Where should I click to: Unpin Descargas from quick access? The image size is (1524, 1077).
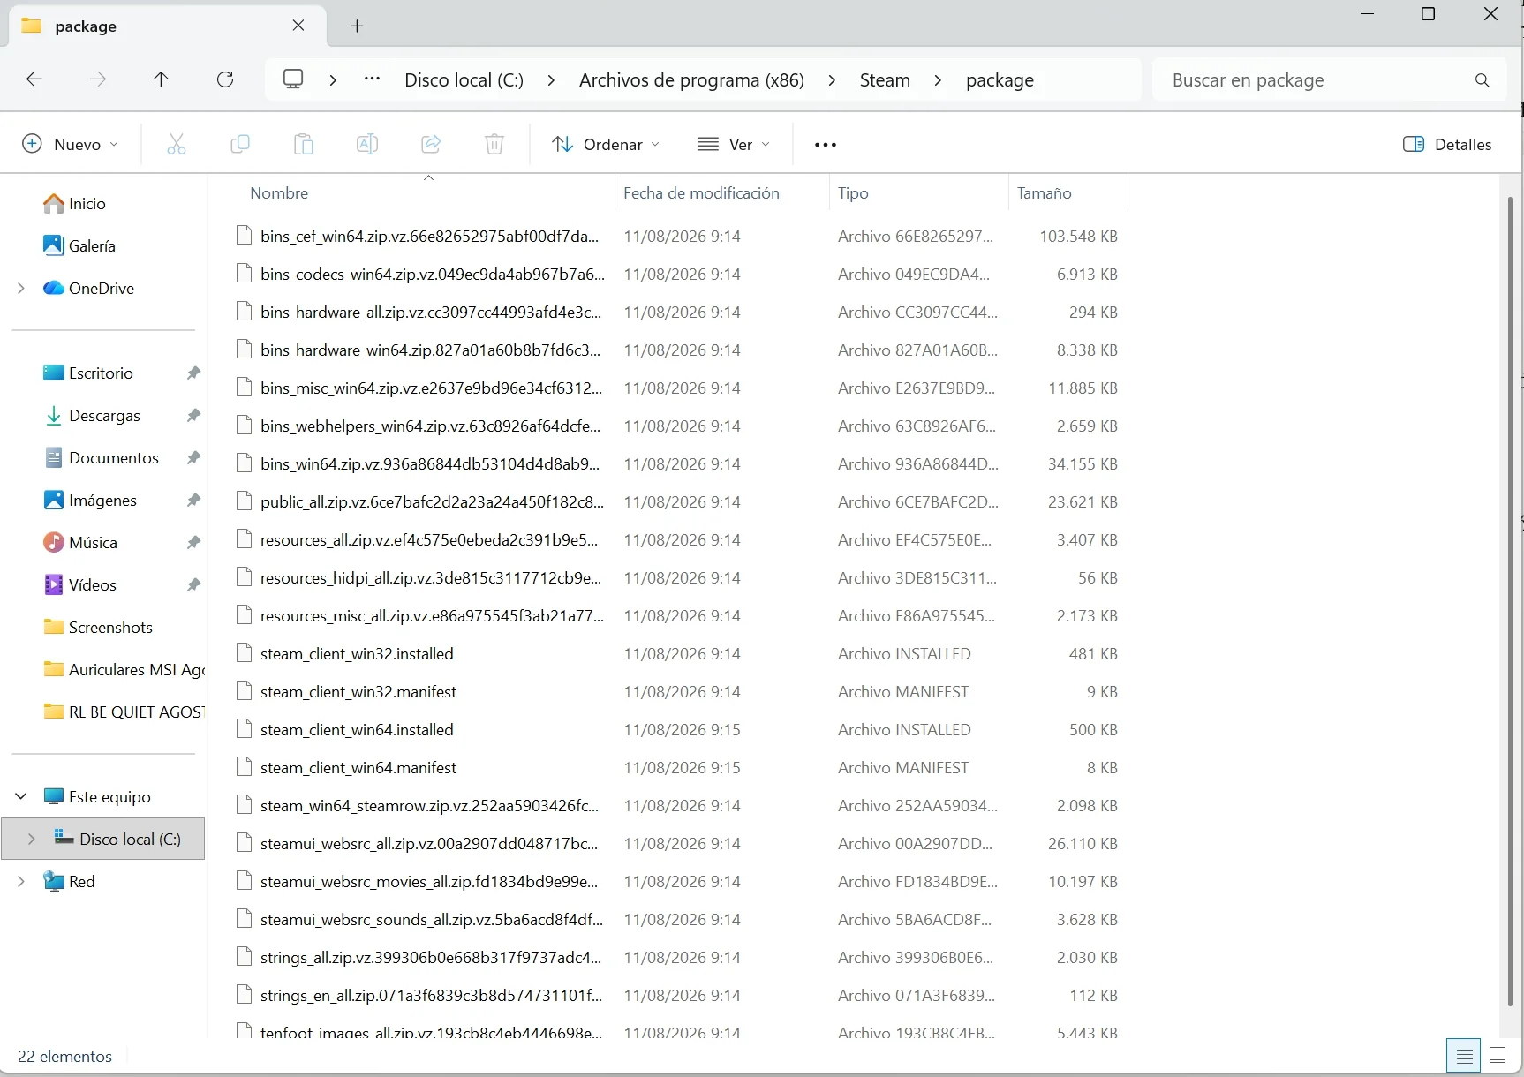point(193,415)
